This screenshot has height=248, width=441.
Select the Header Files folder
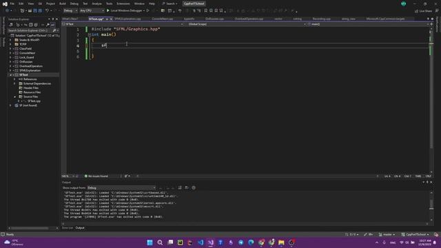coord(31,88)
